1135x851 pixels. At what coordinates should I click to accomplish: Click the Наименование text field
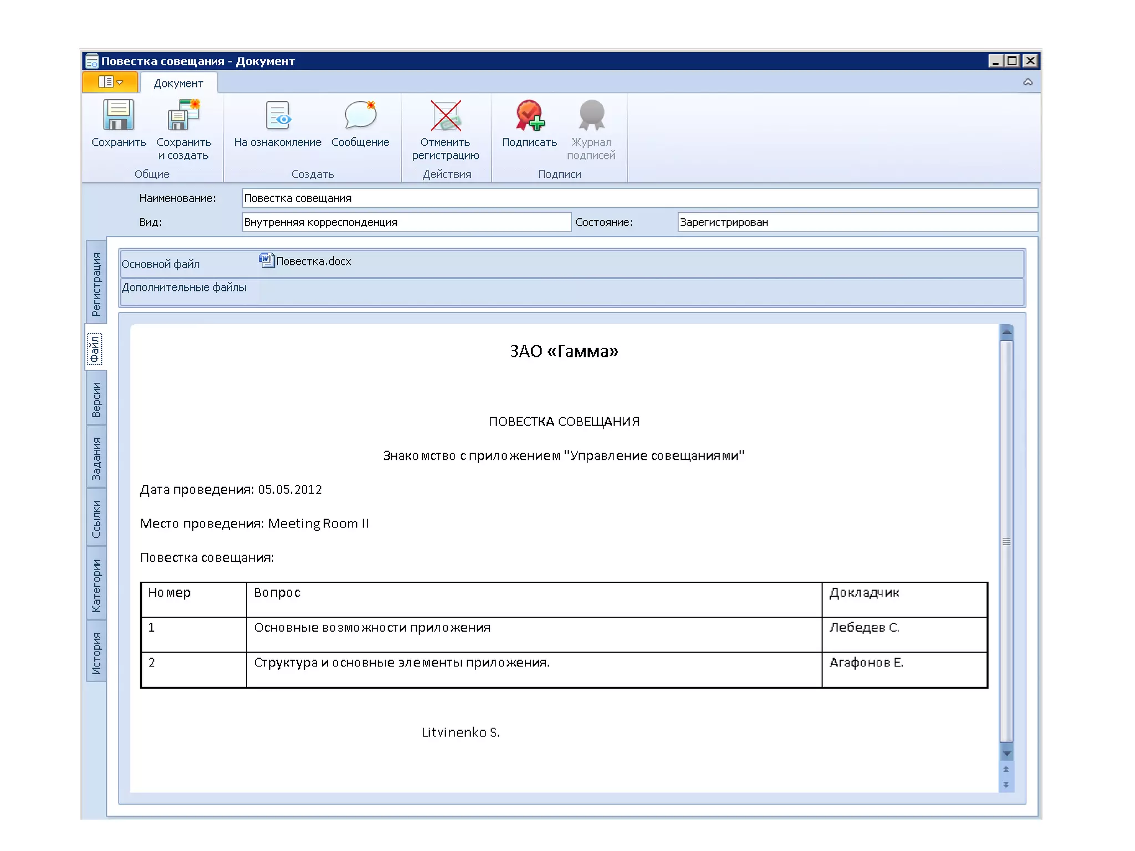click(x=638, y=198)
